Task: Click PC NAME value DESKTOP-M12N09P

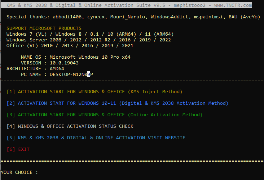Action: (x=71, y=74)
